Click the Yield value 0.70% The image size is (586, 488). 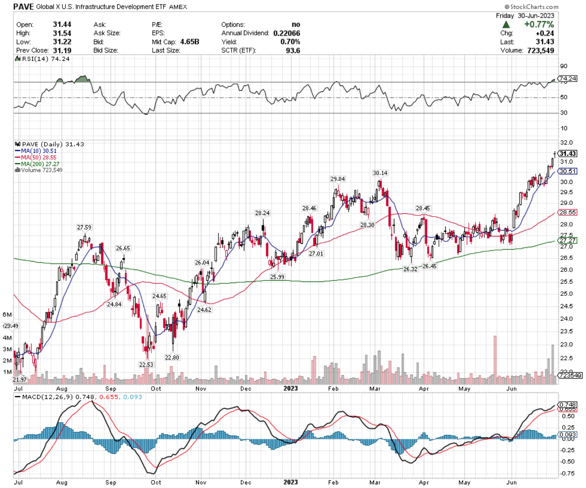coord(290,42)
